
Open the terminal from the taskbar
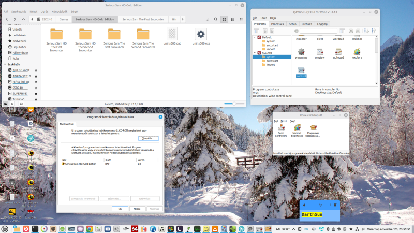[35, 229]
